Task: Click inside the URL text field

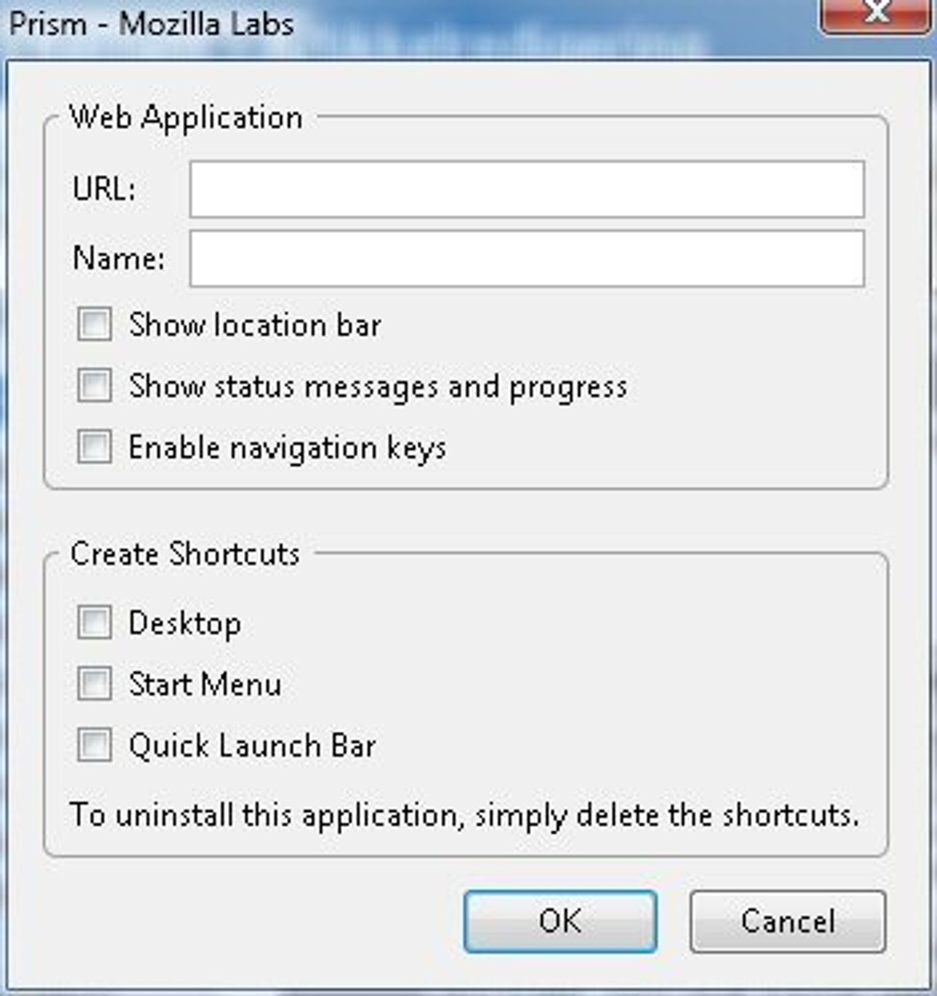Action: (527, 189)
